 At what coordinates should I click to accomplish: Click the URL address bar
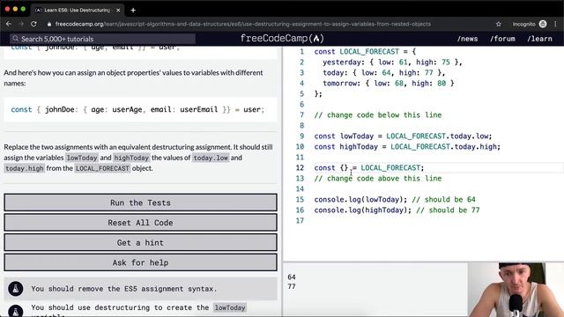click(243, 24)
